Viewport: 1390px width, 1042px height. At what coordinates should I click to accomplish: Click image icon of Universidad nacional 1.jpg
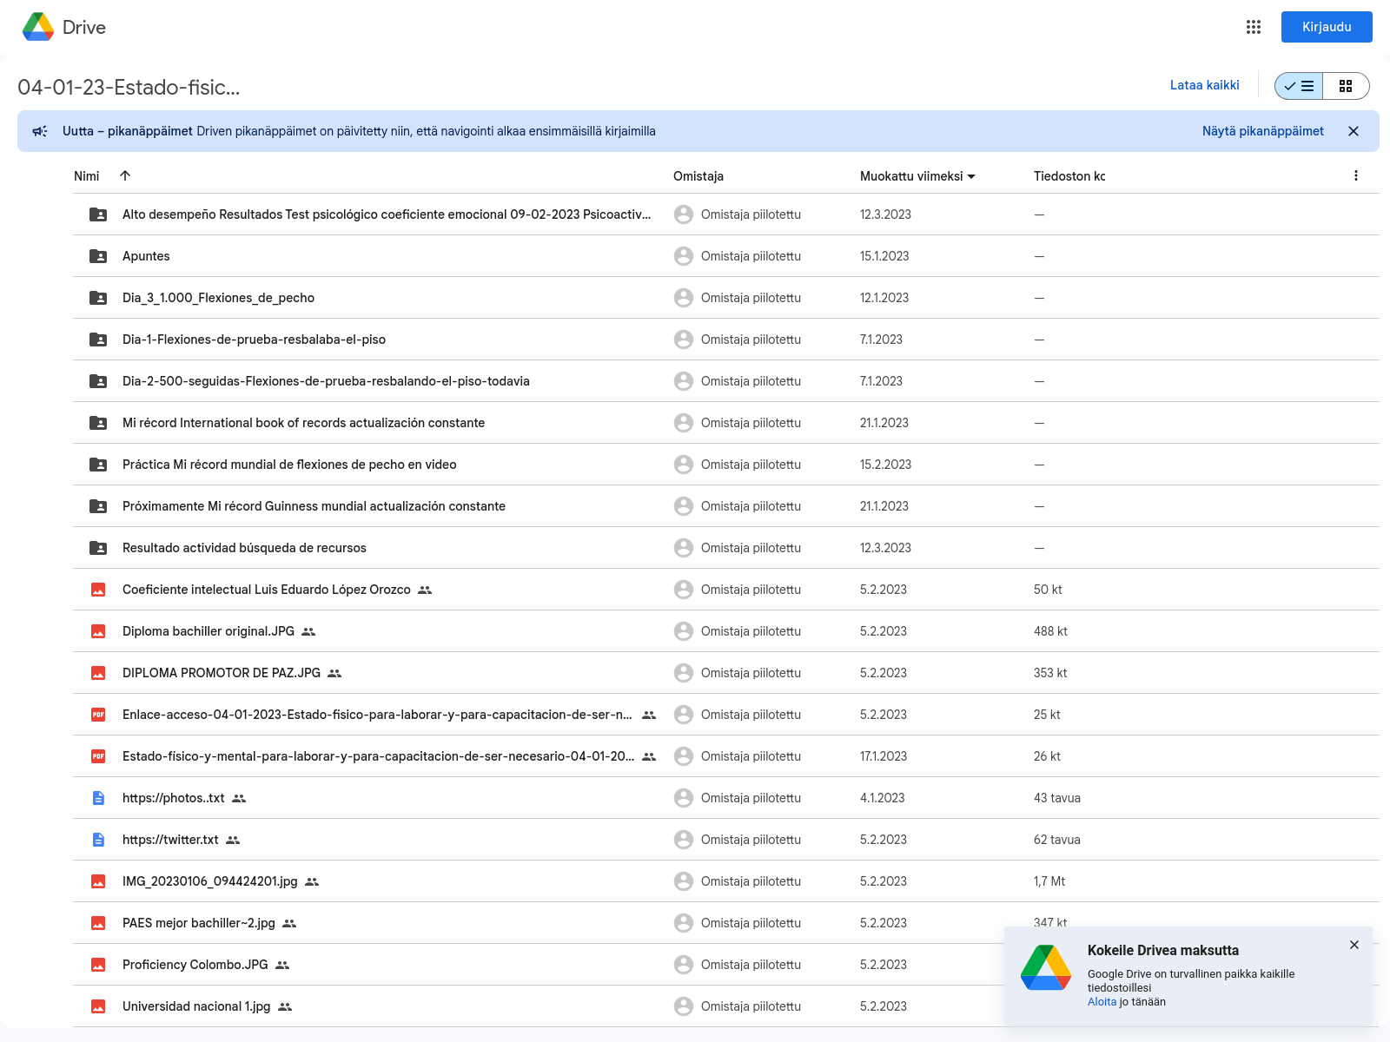pyautogui.click(x=98, y=1006)
